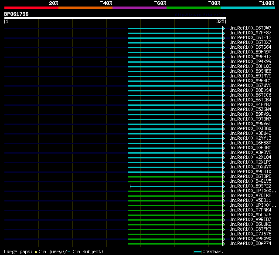Select hit label UniRef100_B6T3P8
Viewport: 279px width, 255px height.
tap(250, 177)
